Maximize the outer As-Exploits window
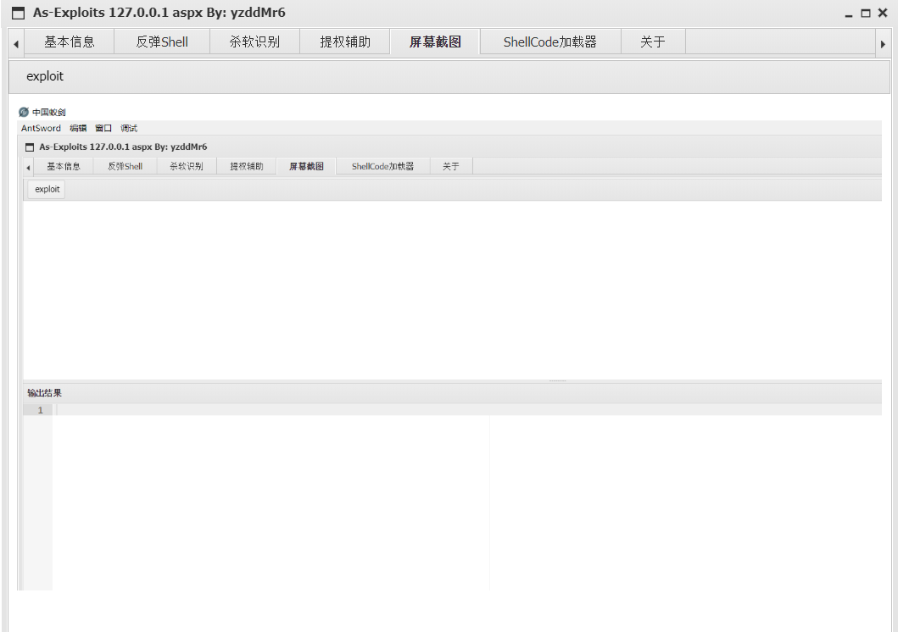The image size is (898, 632). click(866, 14)
